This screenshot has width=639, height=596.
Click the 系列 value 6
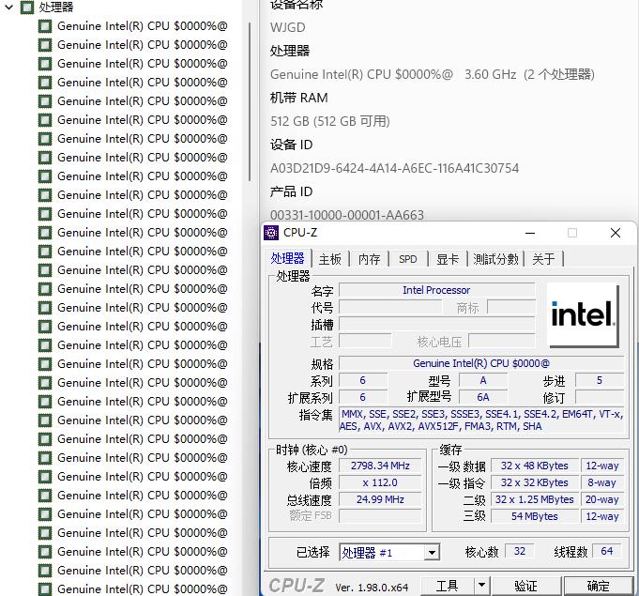click(363, 380)
